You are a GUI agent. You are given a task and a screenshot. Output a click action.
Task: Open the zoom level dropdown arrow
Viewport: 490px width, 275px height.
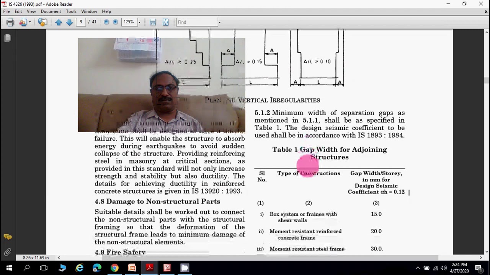coord(139,22)
